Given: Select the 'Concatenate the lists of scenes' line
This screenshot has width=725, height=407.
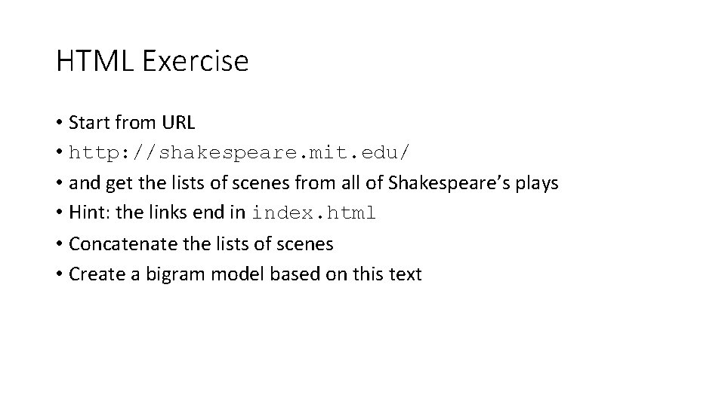Looking at the screenshot, I should click(x=201, y=243).
